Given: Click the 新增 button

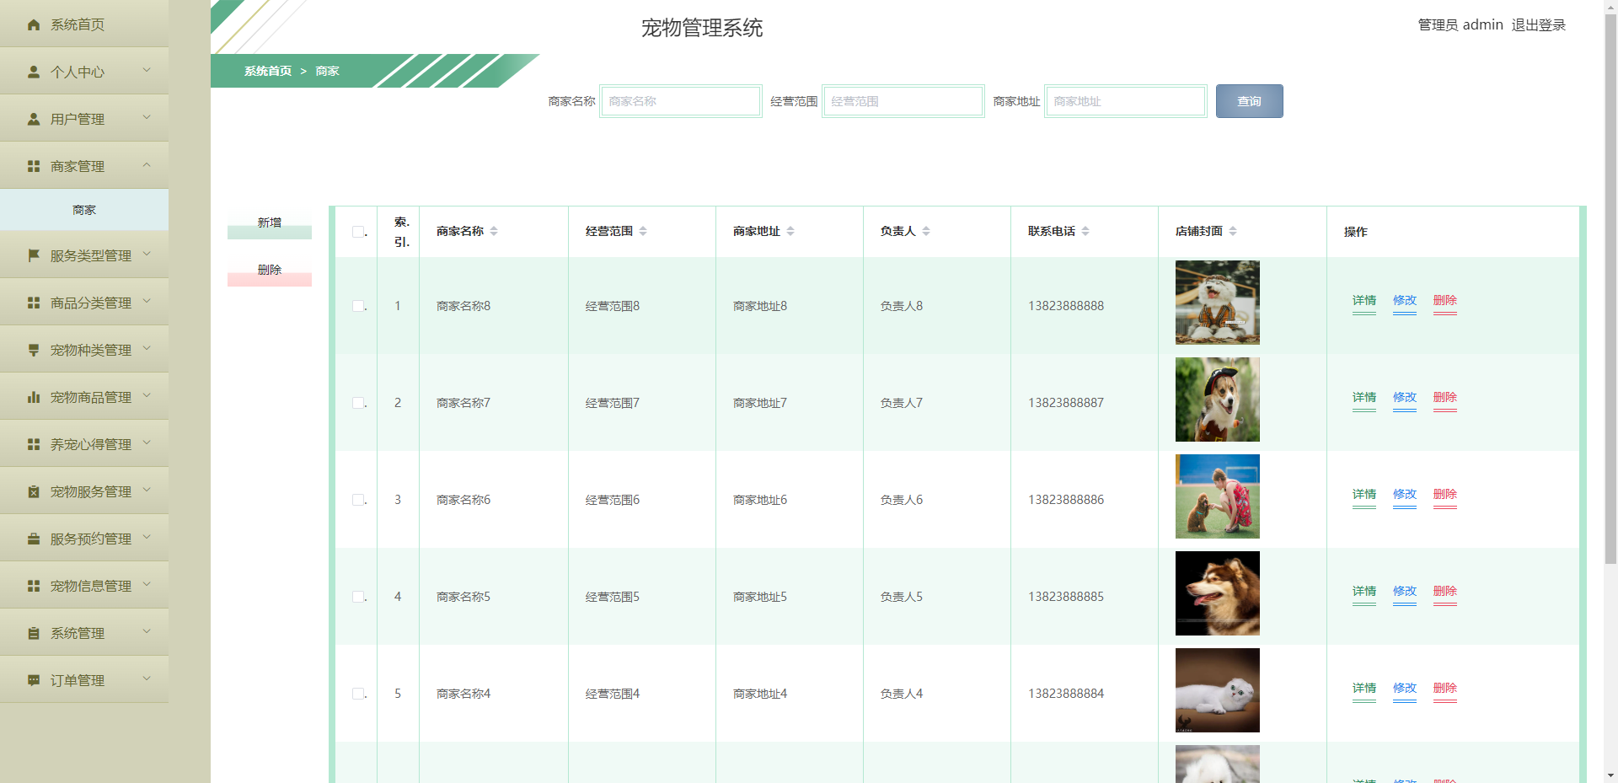Looking at the screenshot, I should click(x=270, y=224).
